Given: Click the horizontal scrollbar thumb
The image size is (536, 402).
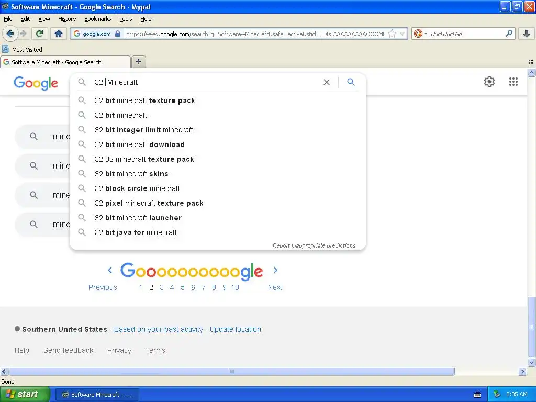Looking at the screenshot, I should tap(232, 371).
